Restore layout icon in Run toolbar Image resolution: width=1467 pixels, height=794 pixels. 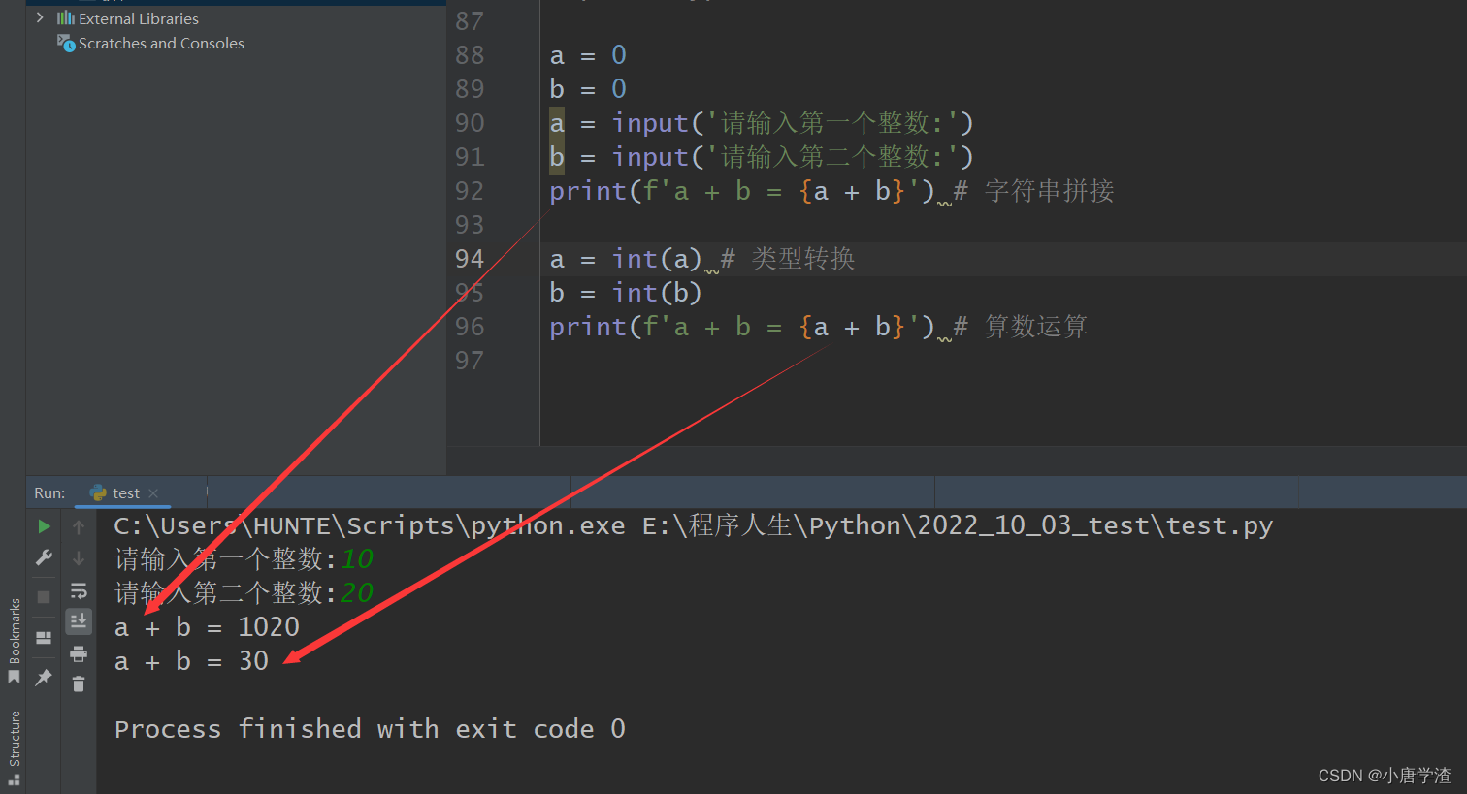pyautogui.click(x=44, y=637)
